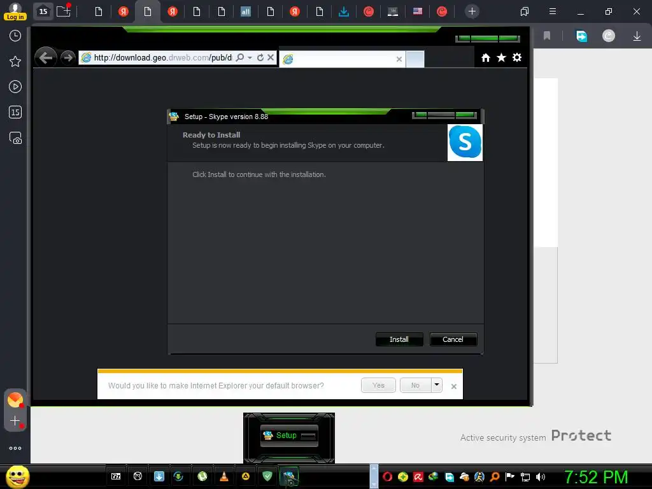
Task: Open the 15 tabs icon in the sidebar
Action: click(15, 112)
